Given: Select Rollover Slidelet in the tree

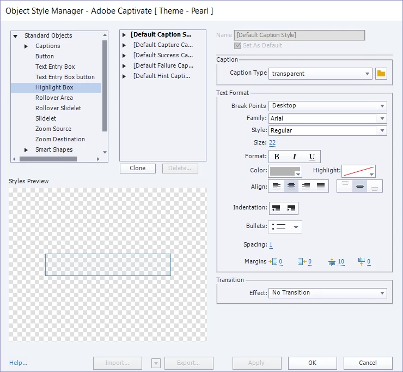Looking at the screenshot, I should tap(58, 108).
